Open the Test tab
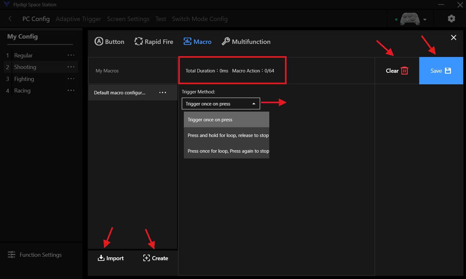466x279 pixels. click(x=161, y=19)
